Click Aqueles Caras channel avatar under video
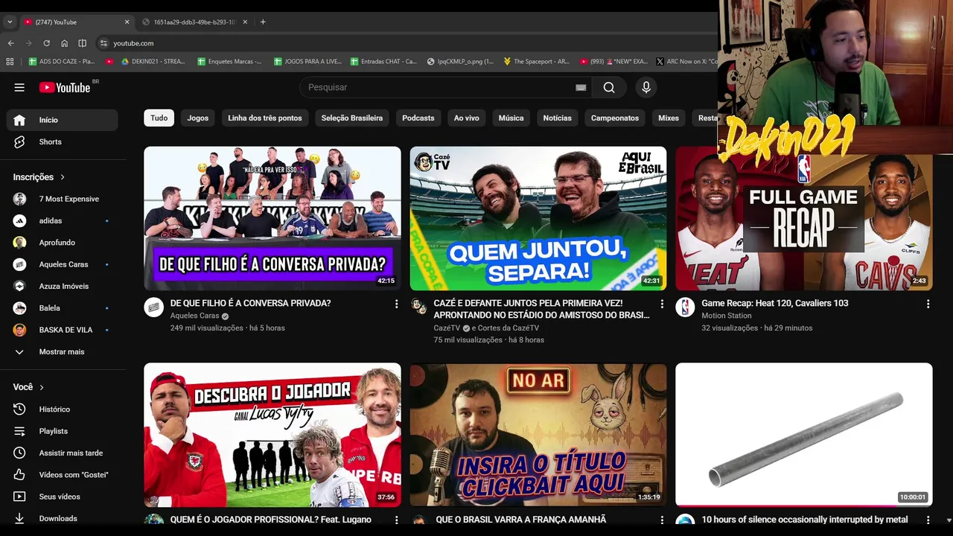Image resolution: width=953 pixels, height=536 pixels. pos(153,307)
